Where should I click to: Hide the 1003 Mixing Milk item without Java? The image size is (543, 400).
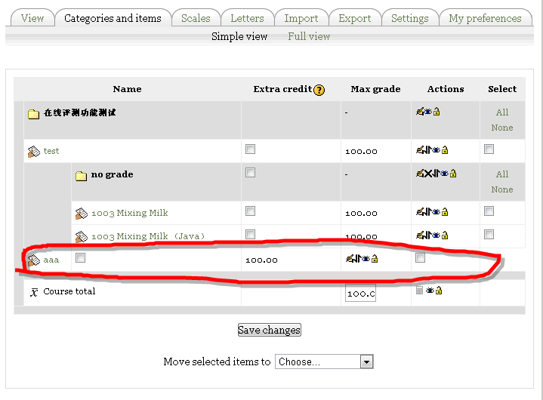click(437, 212)
